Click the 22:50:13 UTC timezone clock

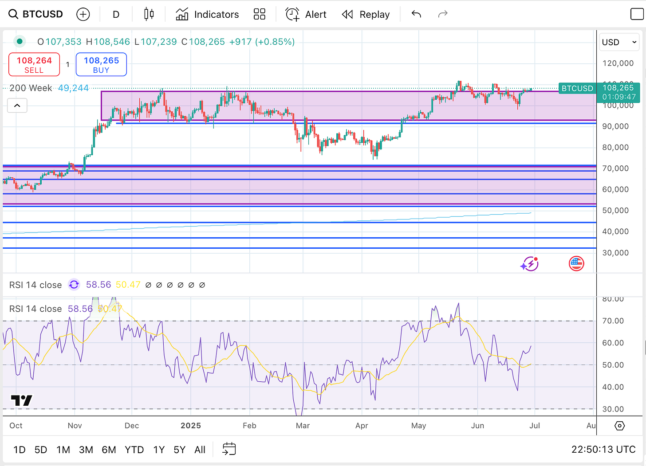pos(603,450)
